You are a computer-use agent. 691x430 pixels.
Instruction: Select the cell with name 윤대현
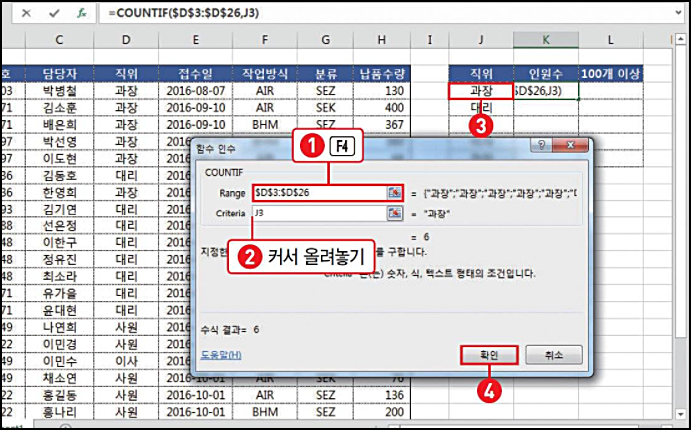coord(59,310)
